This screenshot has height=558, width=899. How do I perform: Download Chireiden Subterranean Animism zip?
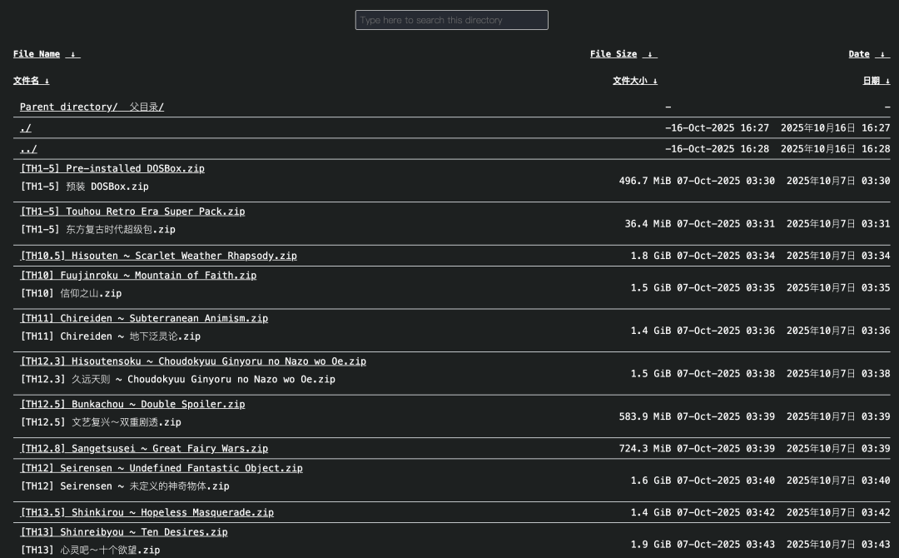[x=144, y=319]
